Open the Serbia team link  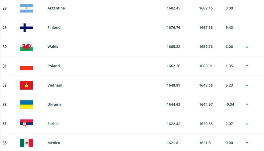(53, 124)
